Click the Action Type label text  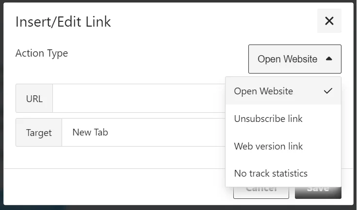[x=42, y=53]
